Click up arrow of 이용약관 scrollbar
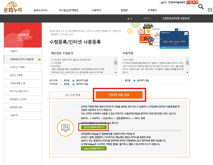 (187, 59)
